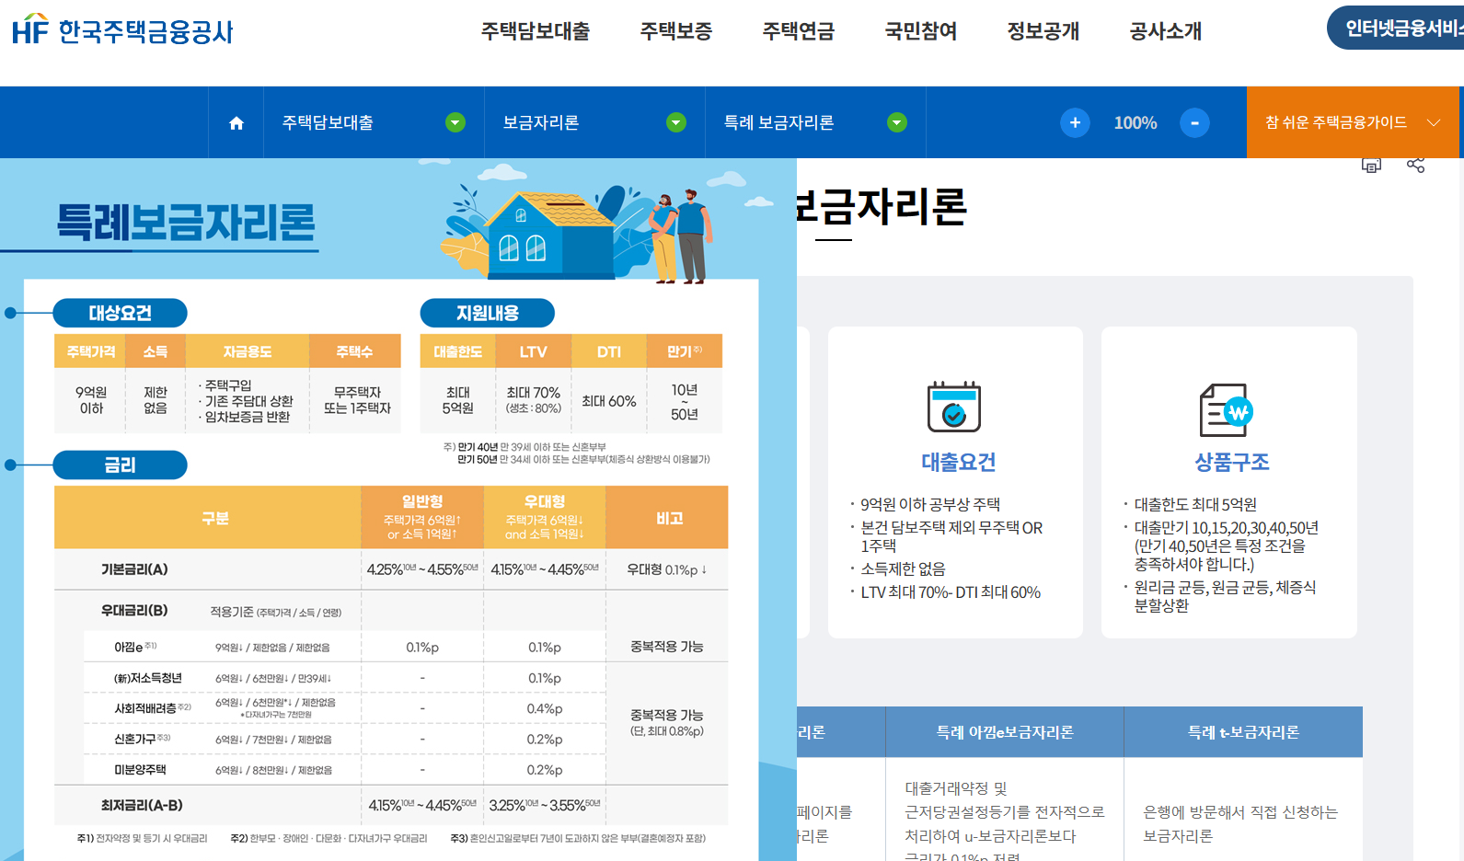Increase zoom with plus button
This screenshot has width=1464, height=861.
(x=1075, y=122)
